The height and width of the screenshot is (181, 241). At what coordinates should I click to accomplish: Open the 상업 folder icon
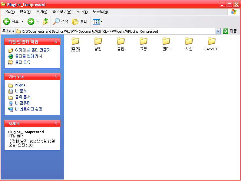point(98,41)
